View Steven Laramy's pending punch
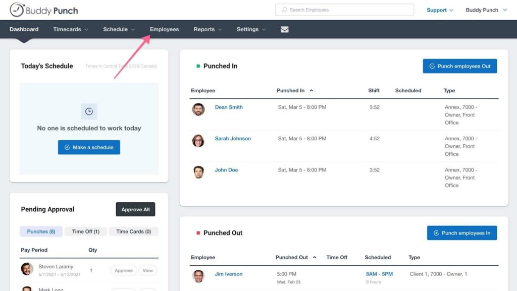The image size is (517, 291). click(x=148, y=271)
